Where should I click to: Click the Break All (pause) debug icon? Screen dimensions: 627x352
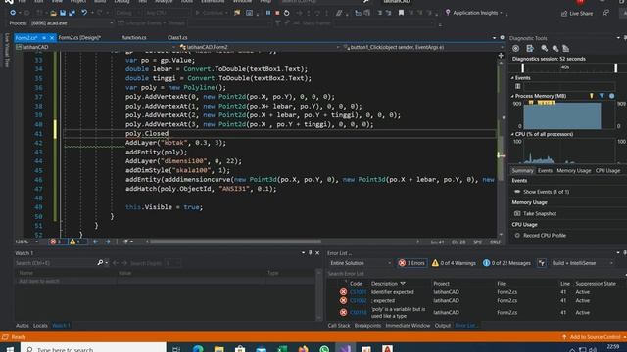click(268, 13)
